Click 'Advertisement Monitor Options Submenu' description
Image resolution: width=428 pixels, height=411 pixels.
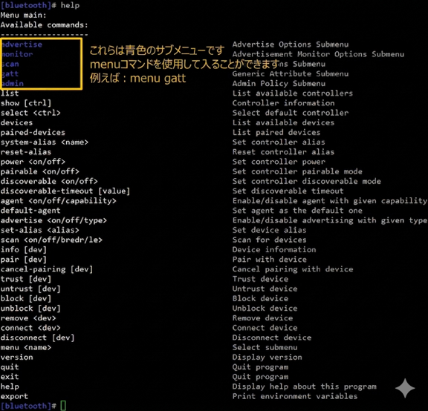click(x=318, y=54)
